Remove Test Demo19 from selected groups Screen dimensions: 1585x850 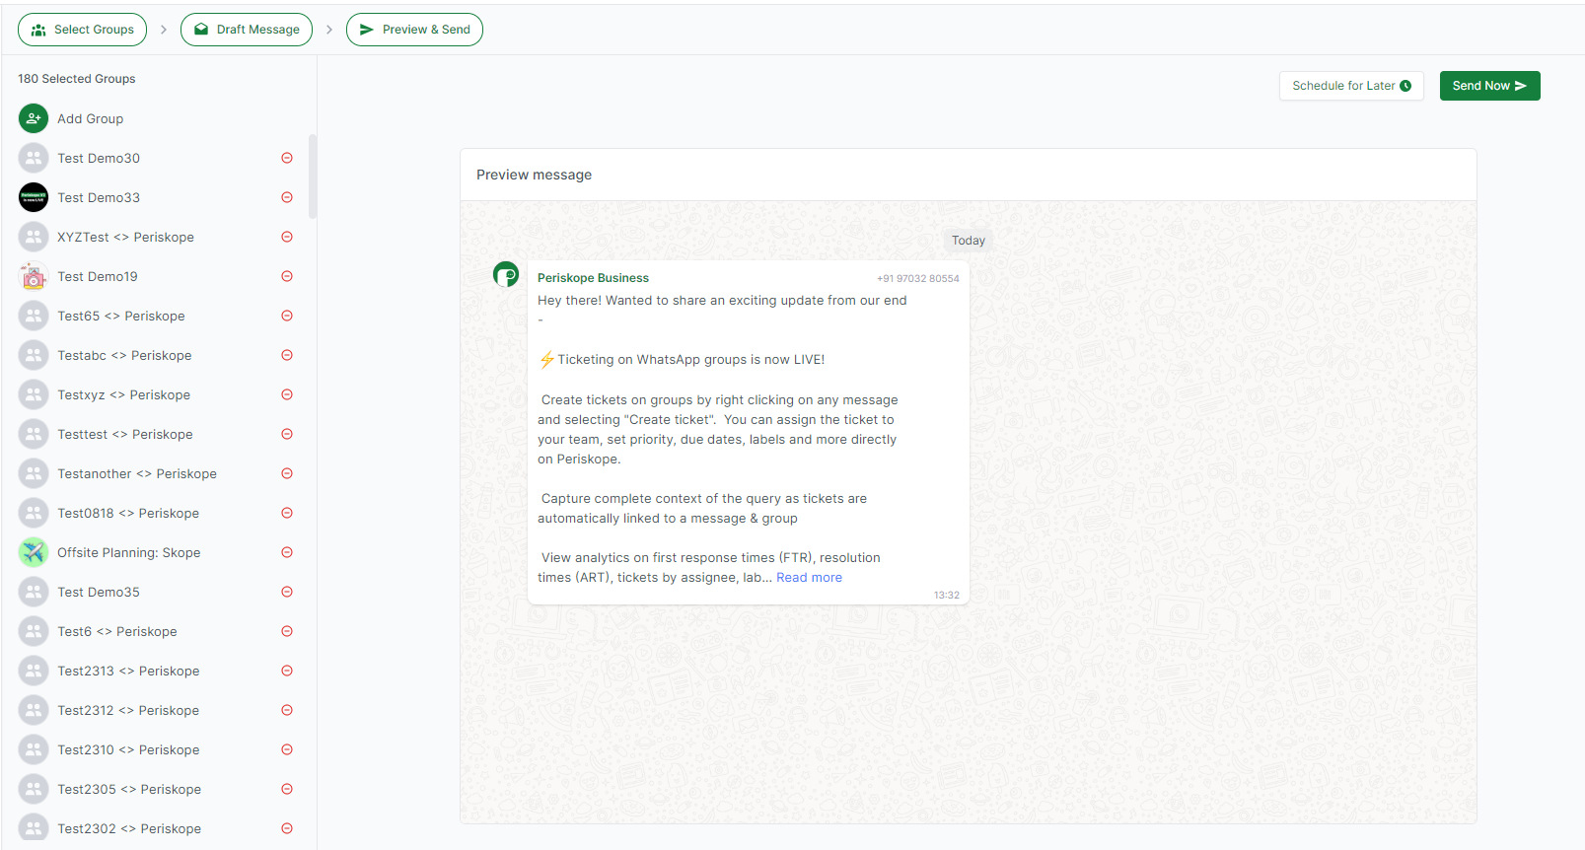(287, 276)
